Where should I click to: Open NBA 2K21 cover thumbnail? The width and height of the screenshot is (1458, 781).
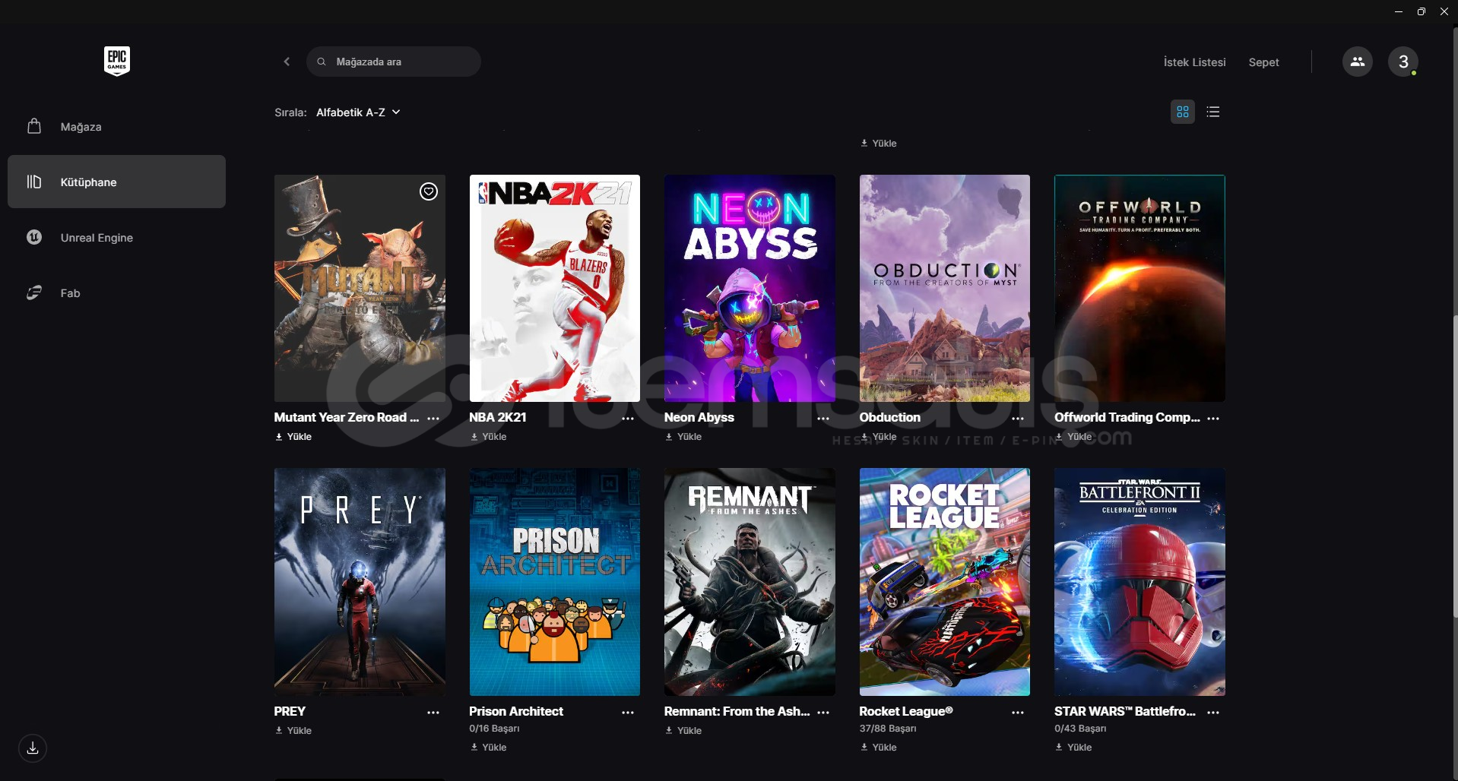click(x=555, y=288)
